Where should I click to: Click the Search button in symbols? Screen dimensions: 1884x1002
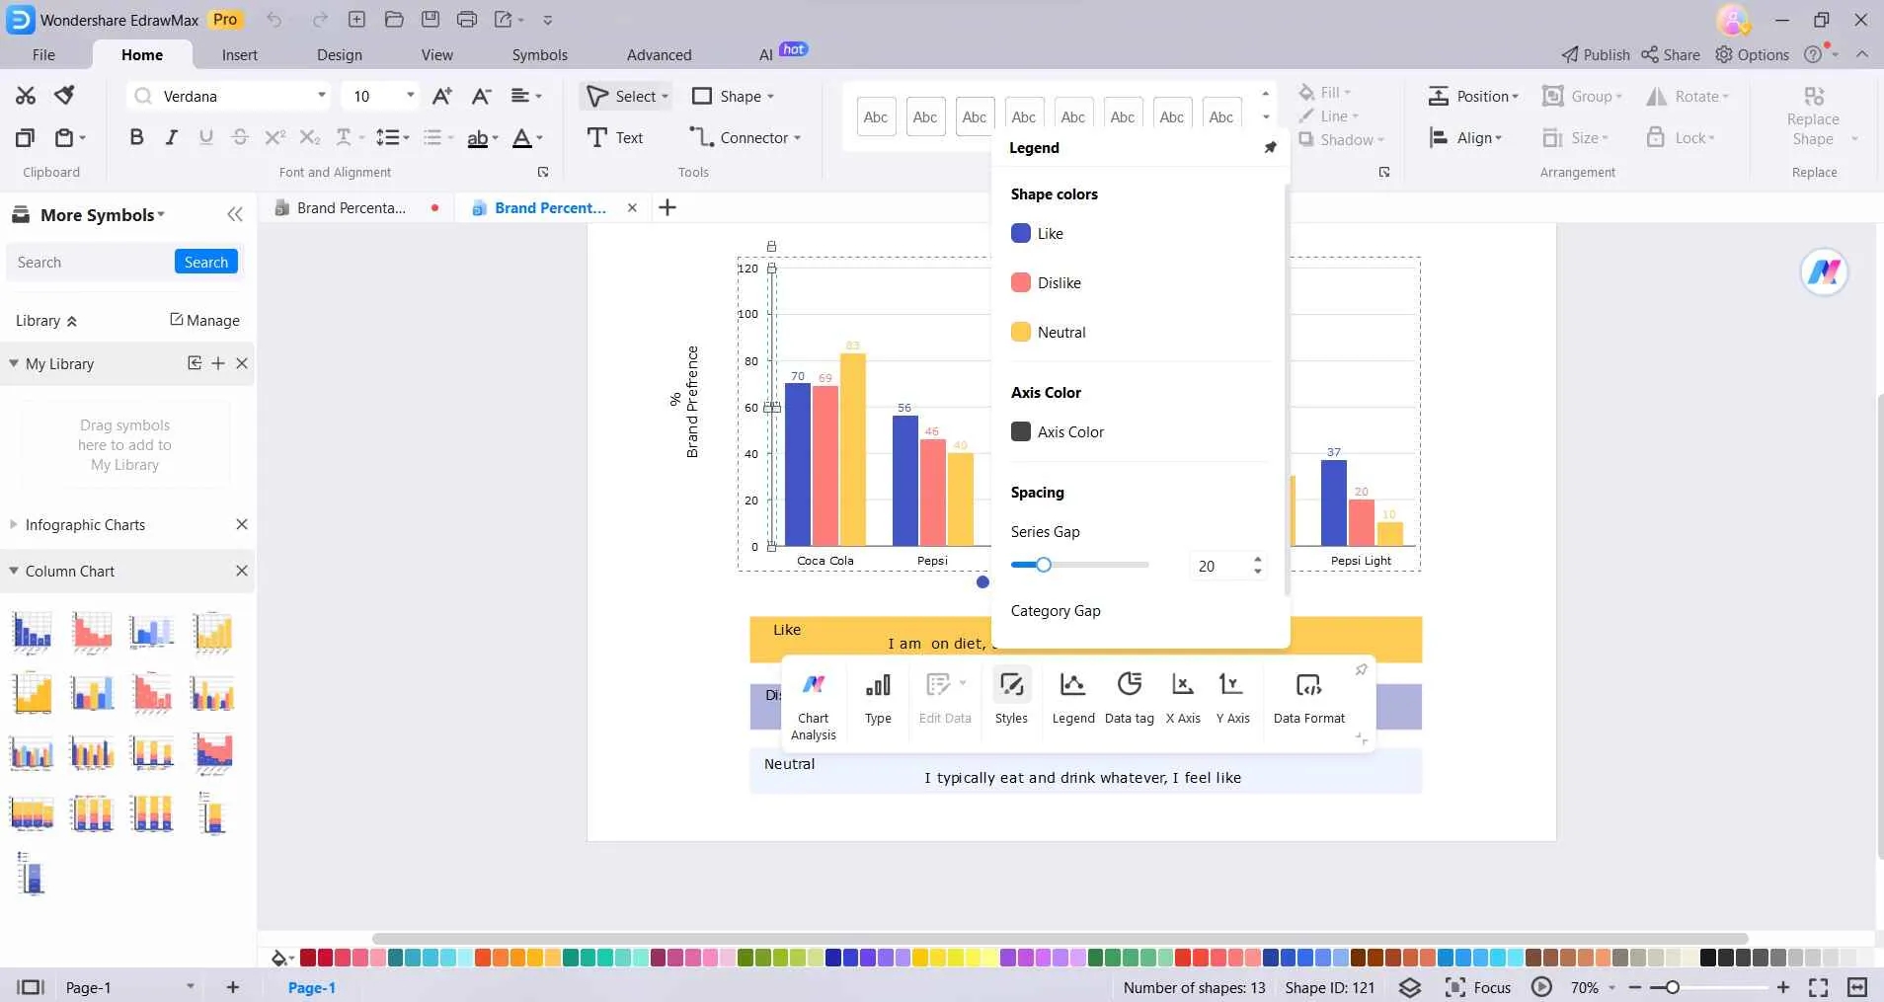tap(206, 262)
